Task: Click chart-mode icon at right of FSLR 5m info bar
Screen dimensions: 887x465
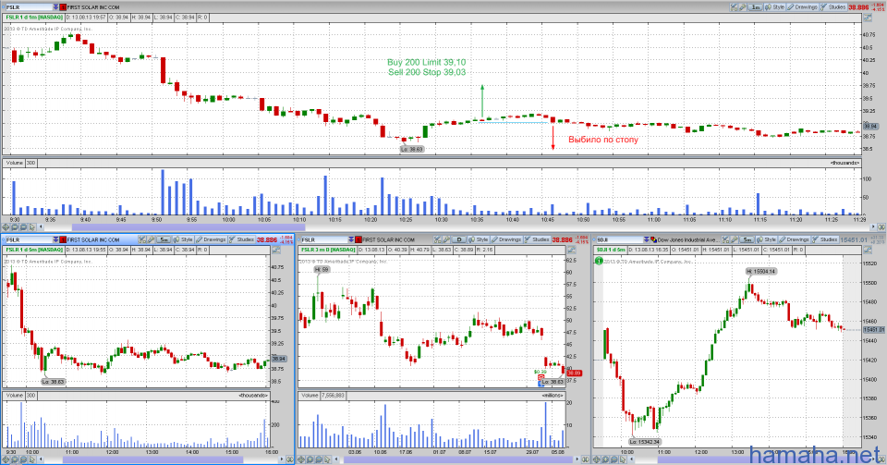Action: click(276, 250)
